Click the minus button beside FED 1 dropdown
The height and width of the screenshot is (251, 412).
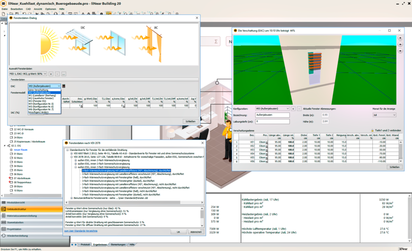(x=57, y=74)
